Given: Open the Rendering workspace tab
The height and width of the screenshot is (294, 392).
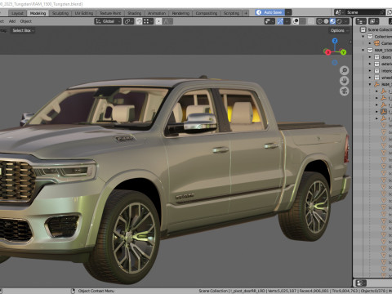Looking at the screenshot, I should (180, 13).
